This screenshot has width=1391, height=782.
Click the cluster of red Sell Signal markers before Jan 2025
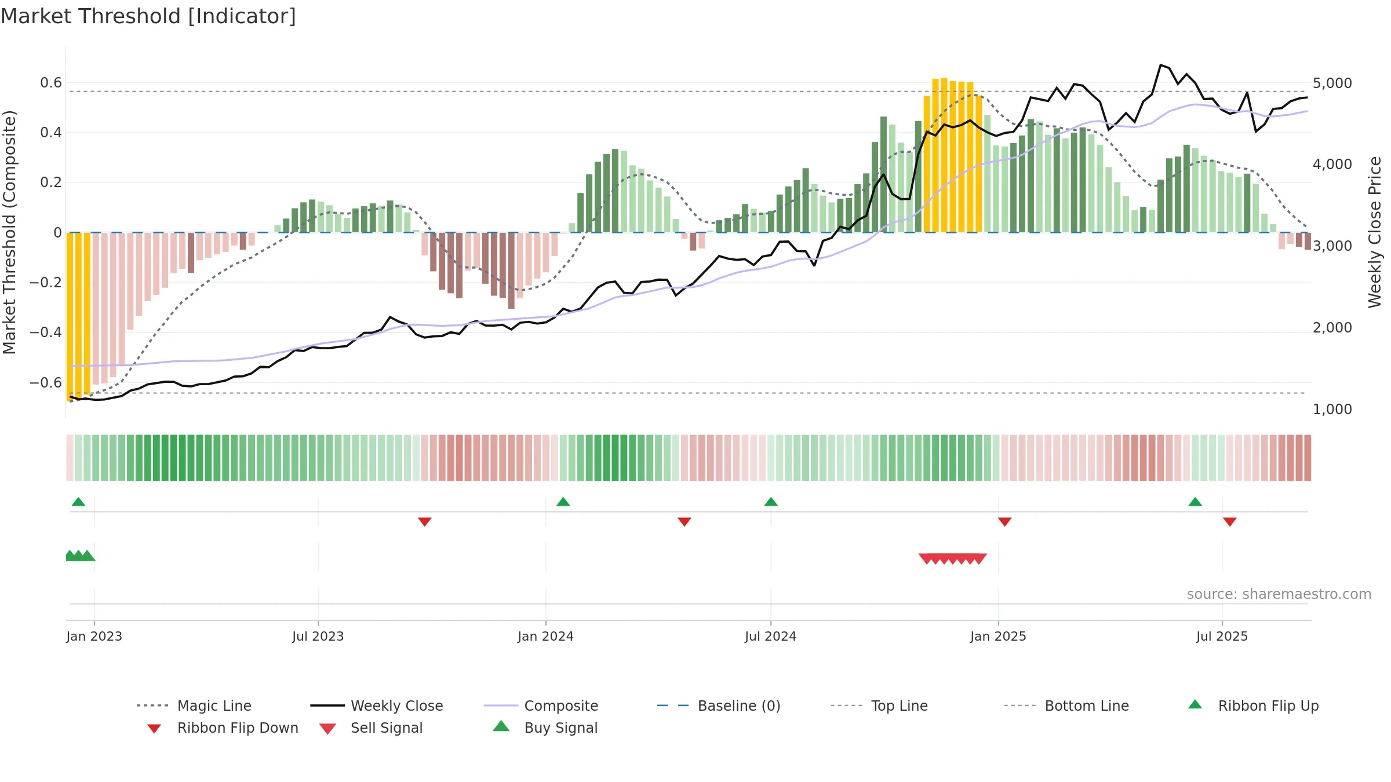[x=953, y=558]
